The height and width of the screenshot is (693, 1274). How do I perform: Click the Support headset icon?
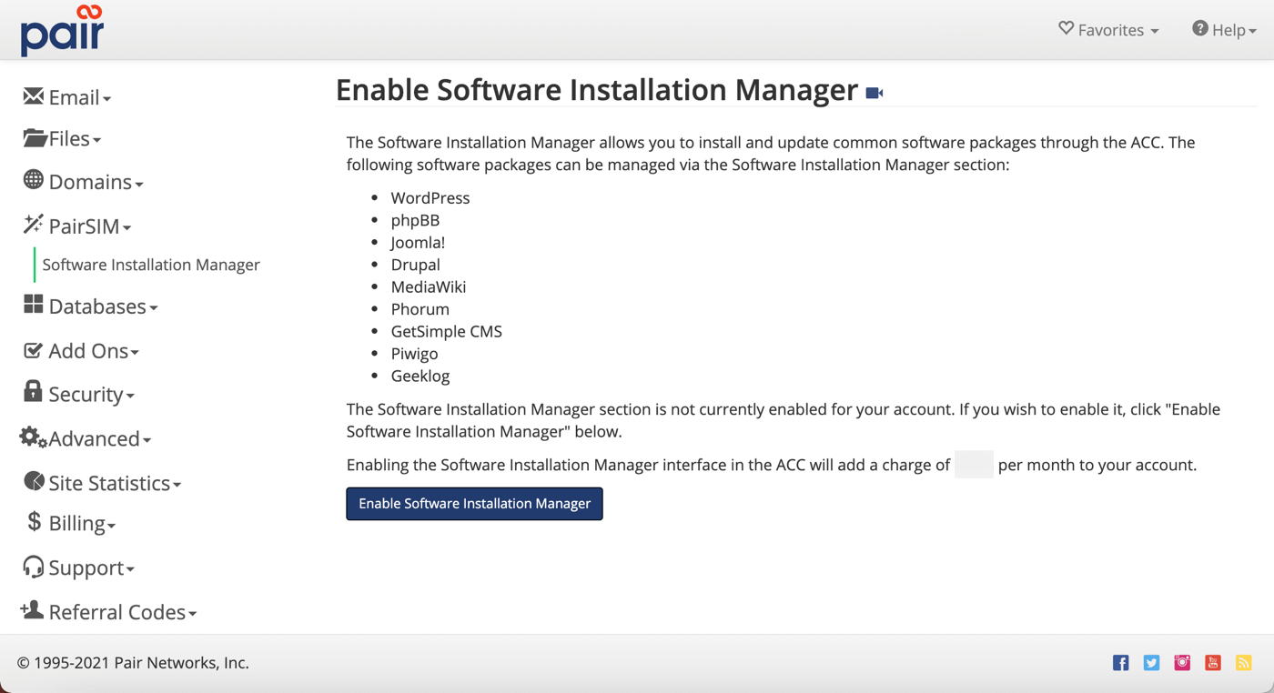pyautogui.click(x=34, y=567)
